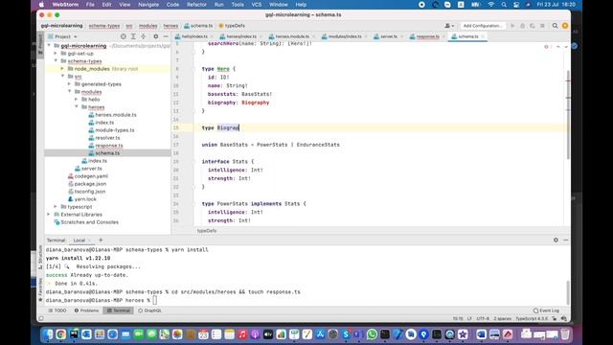Open the Navigate menu
The image size is (613, 345).
point(148,5)
